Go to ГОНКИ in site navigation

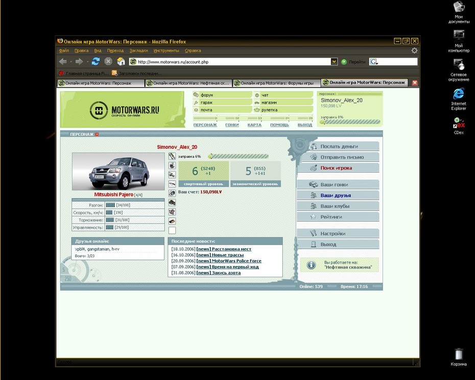point(232,125)
